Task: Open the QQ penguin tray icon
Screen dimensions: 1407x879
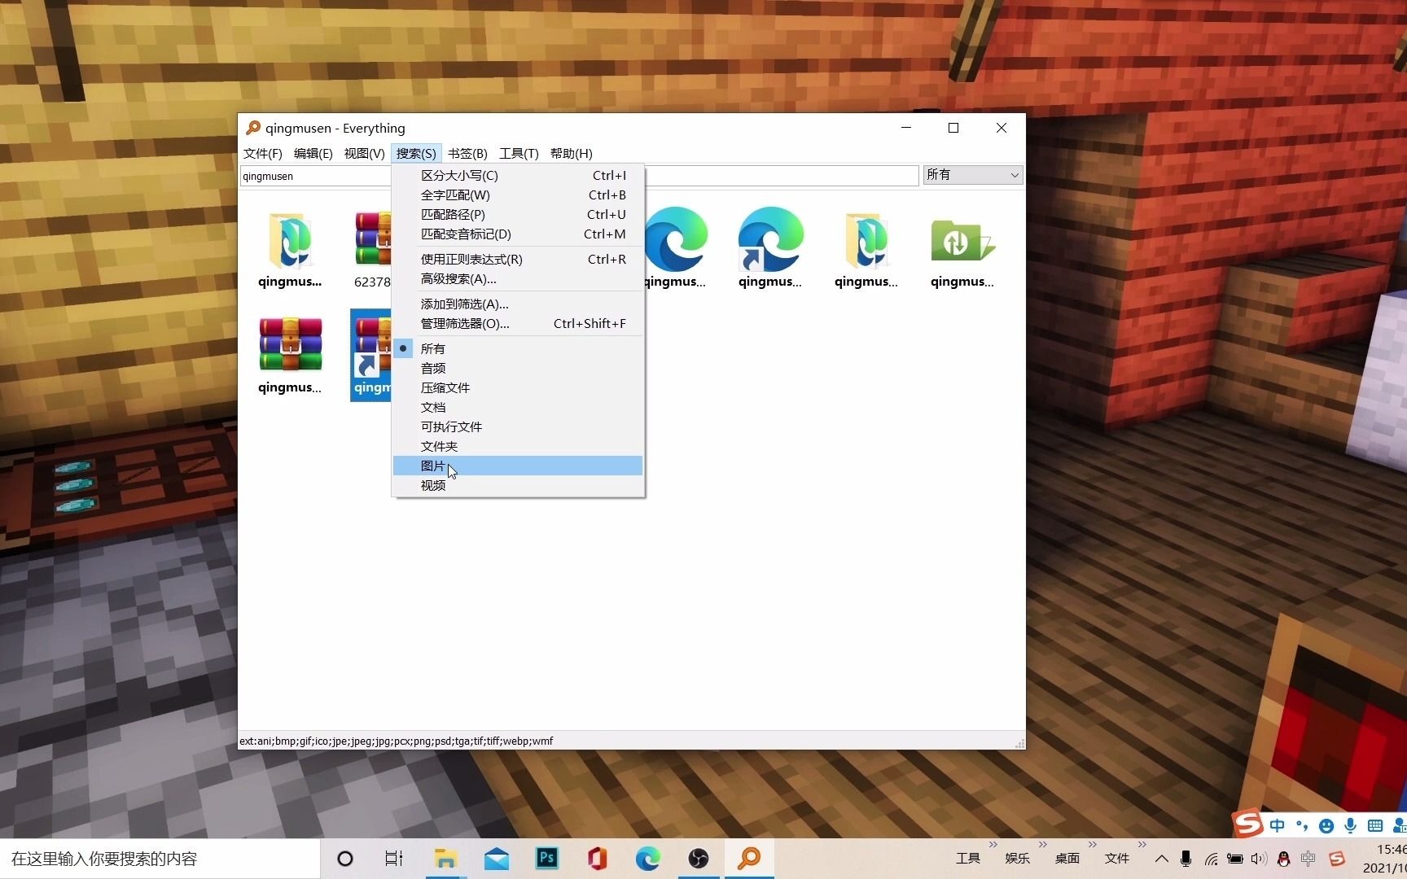Action: point(1284,859)
